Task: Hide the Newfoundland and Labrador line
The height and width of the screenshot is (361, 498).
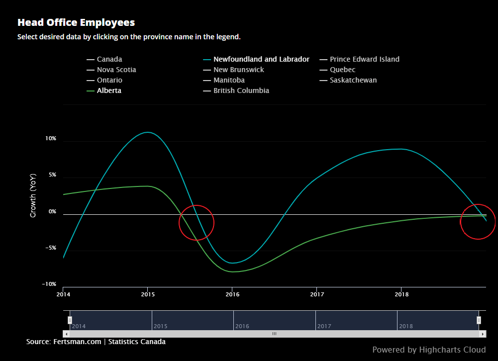Action: [x=261, y=59]
